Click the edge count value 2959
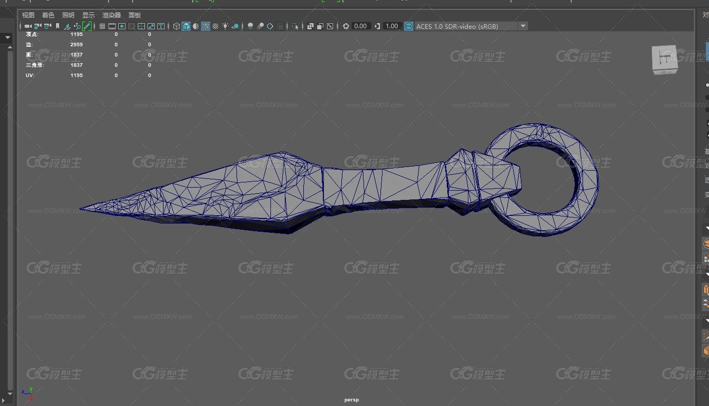 tap(77, 45)
